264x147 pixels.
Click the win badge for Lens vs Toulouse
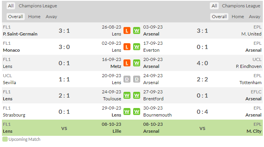(127, 95)
